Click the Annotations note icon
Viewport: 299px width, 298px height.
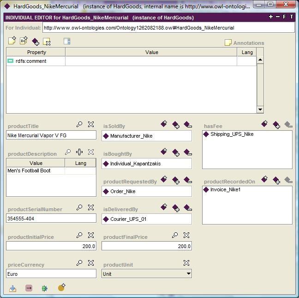[x=228, y=43]
